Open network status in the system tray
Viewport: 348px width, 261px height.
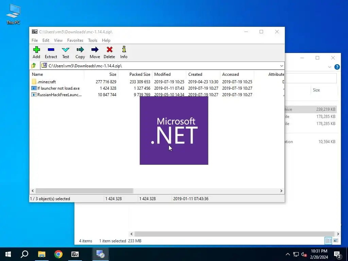296,254
